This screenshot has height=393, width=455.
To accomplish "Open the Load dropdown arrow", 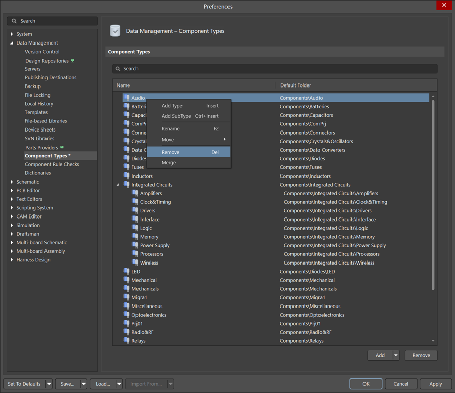I will [x=119, y=384].
